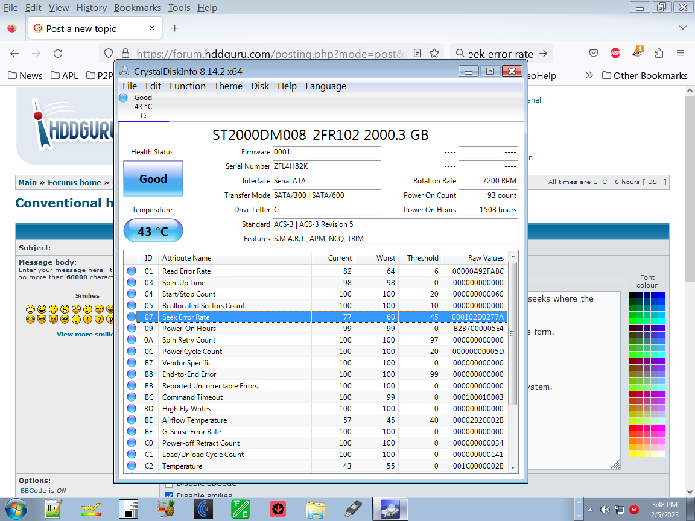Go back in Firefox
Image resolution: width=695 pixels, height=521 pixels.
tap(14, 54)
